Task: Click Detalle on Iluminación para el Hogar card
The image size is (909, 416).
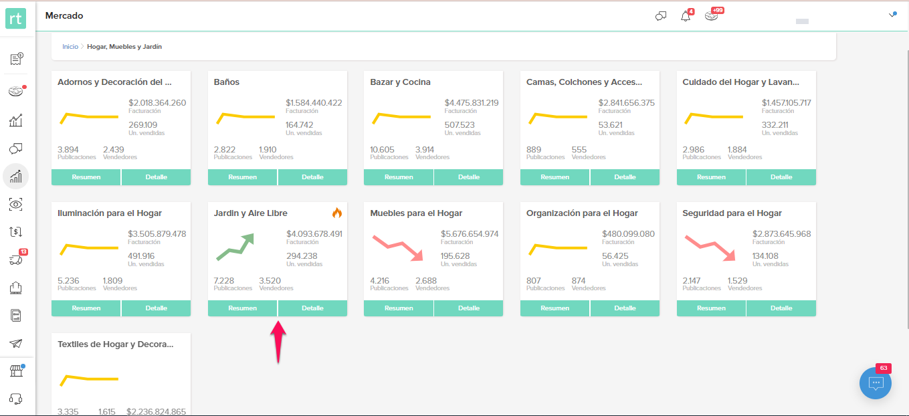Action: tap(156, 308)
